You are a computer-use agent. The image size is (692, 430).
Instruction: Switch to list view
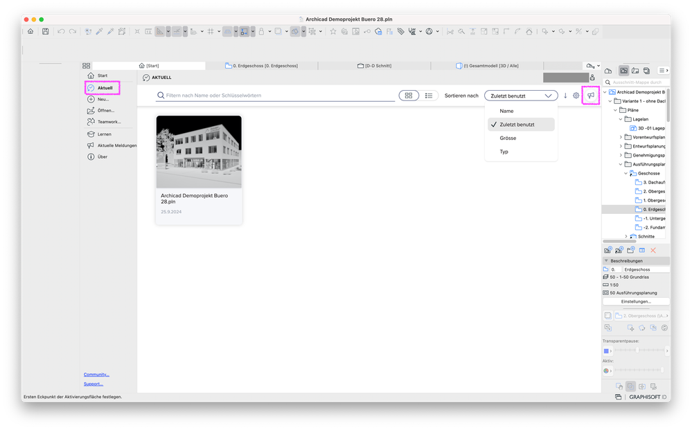[429, 96]
